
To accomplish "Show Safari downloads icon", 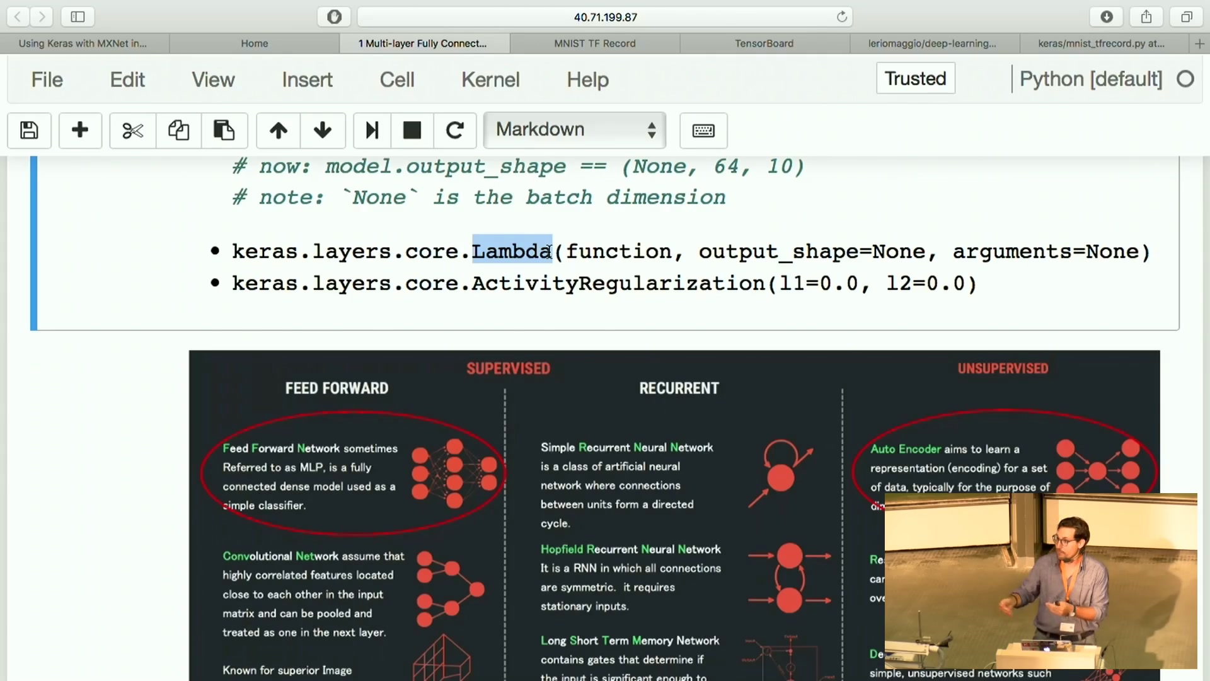I will tap(1107, 17).
